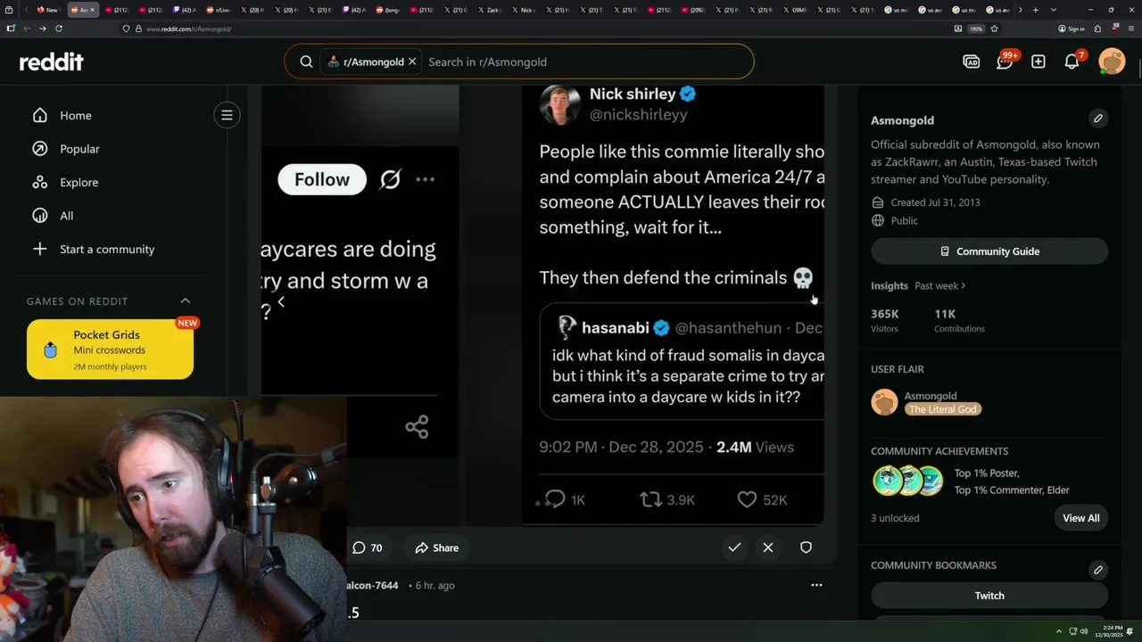Bookmark this page with star icon

[x=994, y=29]
